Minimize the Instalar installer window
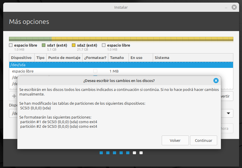 pyautogui.click(x=227, y=7)
